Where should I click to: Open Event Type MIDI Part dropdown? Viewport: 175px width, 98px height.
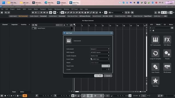100,59
